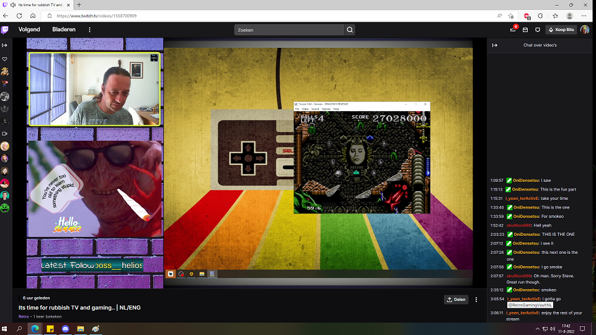The height and width of the screenshot is (335, 596).
Task: Mute the tab via speaker icon
Action: pos(13,5)
